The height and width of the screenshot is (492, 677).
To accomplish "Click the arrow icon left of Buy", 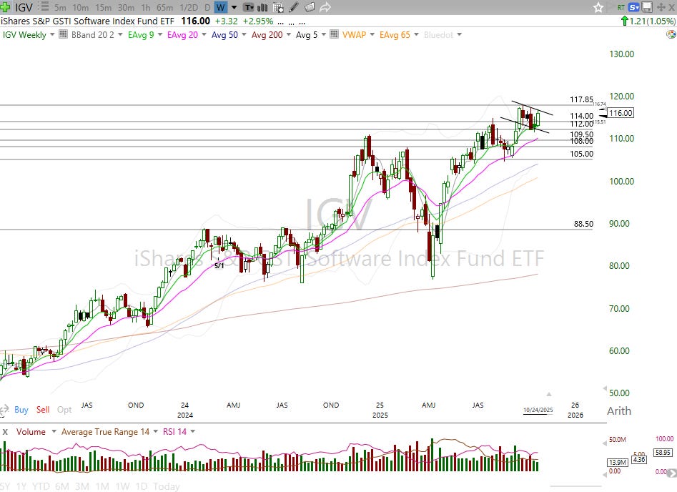I will (4, 410).
